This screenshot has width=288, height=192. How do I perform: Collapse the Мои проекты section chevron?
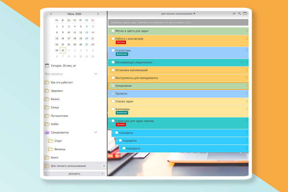coord(95,74)
